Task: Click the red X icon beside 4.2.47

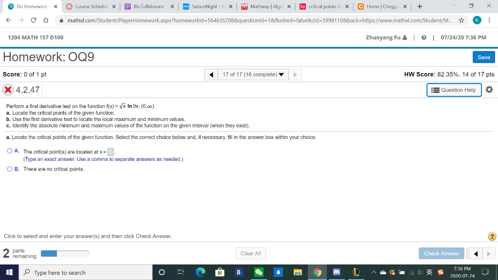Action: click(x=7, y=89)
